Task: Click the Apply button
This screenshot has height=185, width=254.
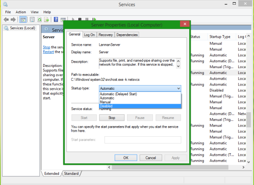Action: click(176, 158)
